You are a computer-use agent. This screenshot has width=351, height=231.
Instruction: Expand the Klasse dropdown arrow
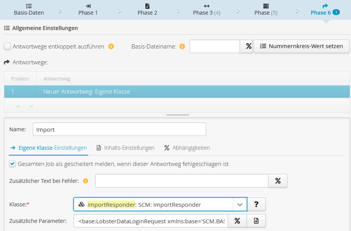point(240,204)
